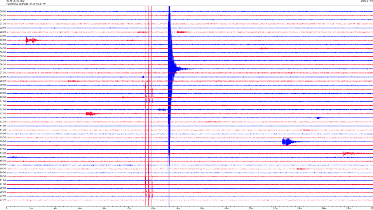The image size is (373, 210).
Task: Click the small blue blip on the 13:00 trace
Action: pyautogui.click(x=318, y=117)
